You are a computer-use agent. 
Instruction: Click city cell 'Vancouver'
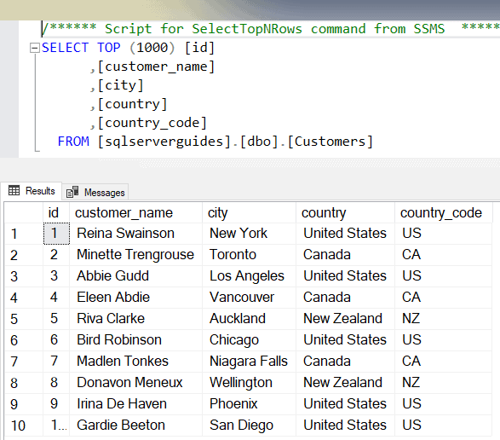coord(249,298)
